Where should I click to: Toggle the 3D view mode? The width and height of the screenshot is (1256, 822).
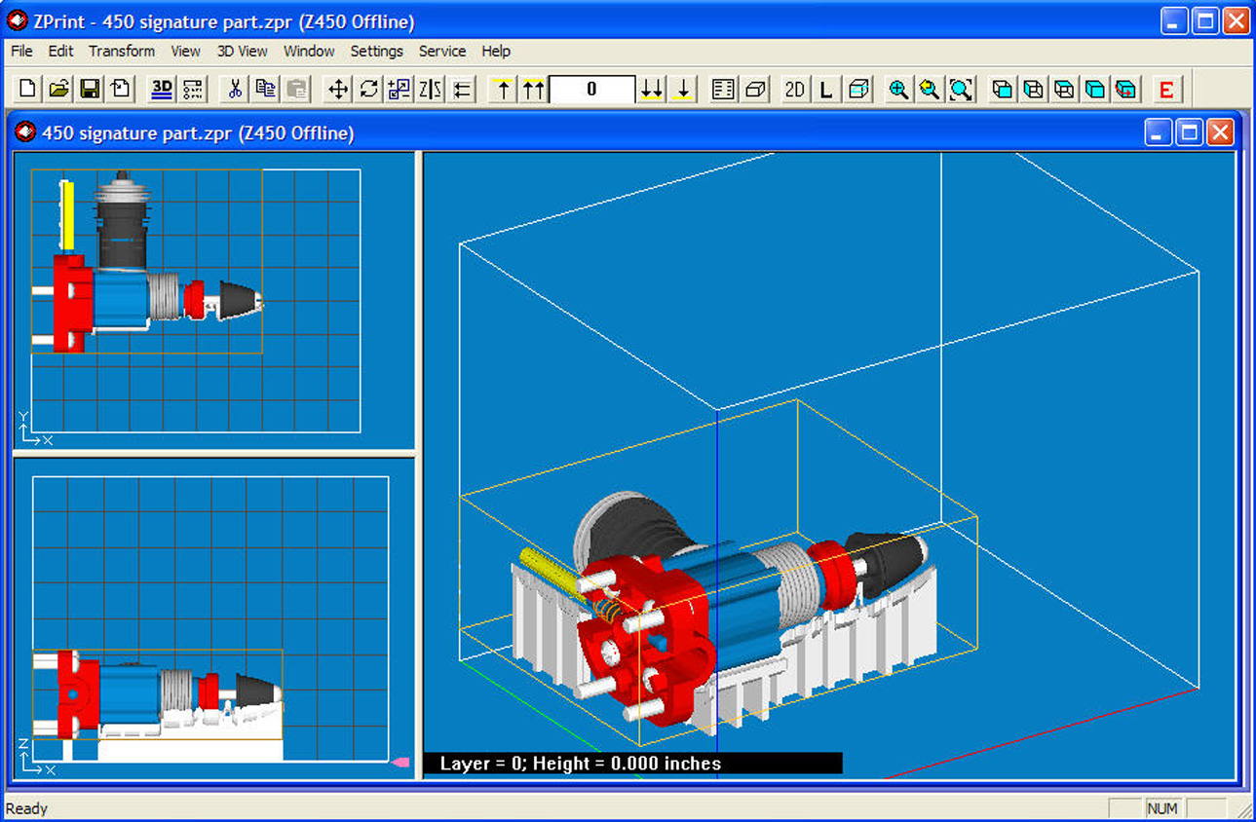click(x=161, y=89)
